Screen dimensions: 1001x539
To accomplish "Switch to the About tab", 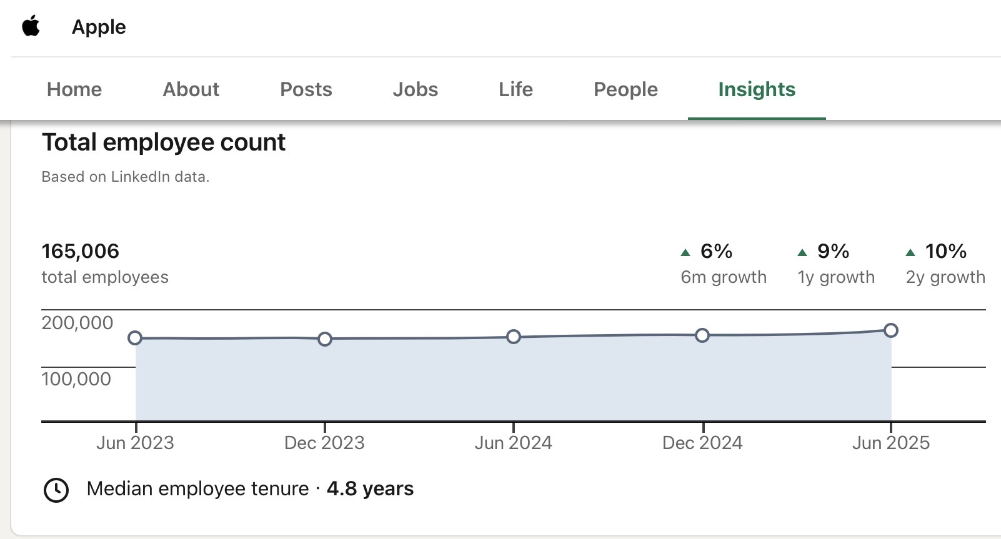I will click(191, 89).
